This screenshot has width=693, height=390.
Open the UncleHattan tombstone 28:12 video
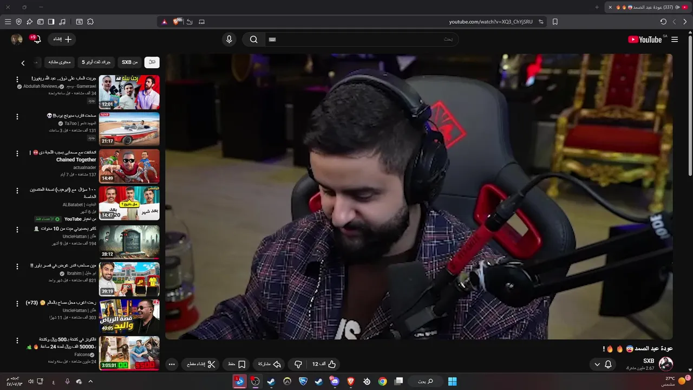click(129, 242)
